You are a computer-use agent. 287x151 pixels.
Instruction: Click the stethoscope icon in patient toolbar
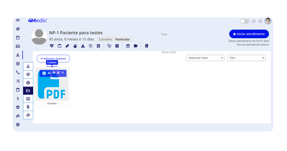tap(109, 46)
